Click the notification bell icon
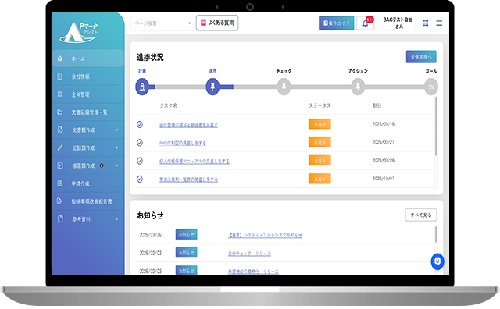500x309 pixels. click(365, 23)
